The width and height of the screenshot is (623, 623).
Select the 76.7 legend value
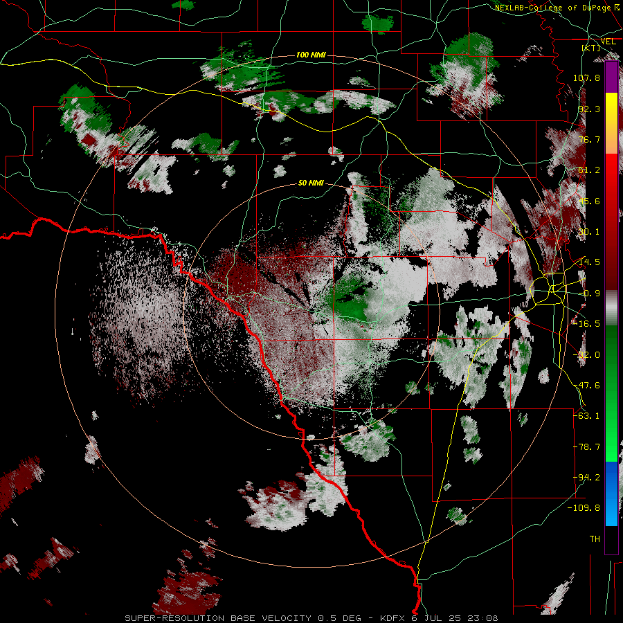click(x=589, y=139)
